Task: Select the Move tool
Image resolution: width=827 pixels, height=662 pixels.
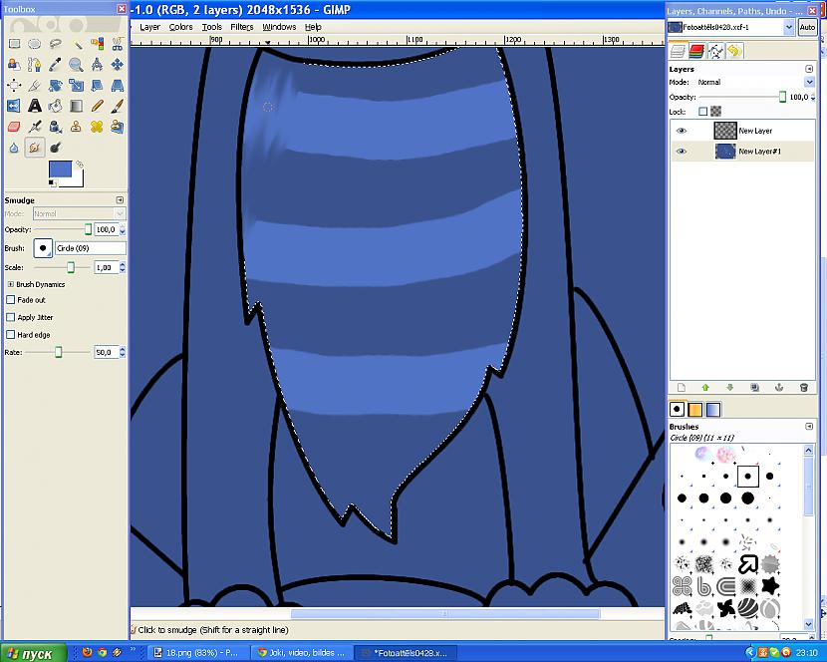Action: (x=118, y=65)
